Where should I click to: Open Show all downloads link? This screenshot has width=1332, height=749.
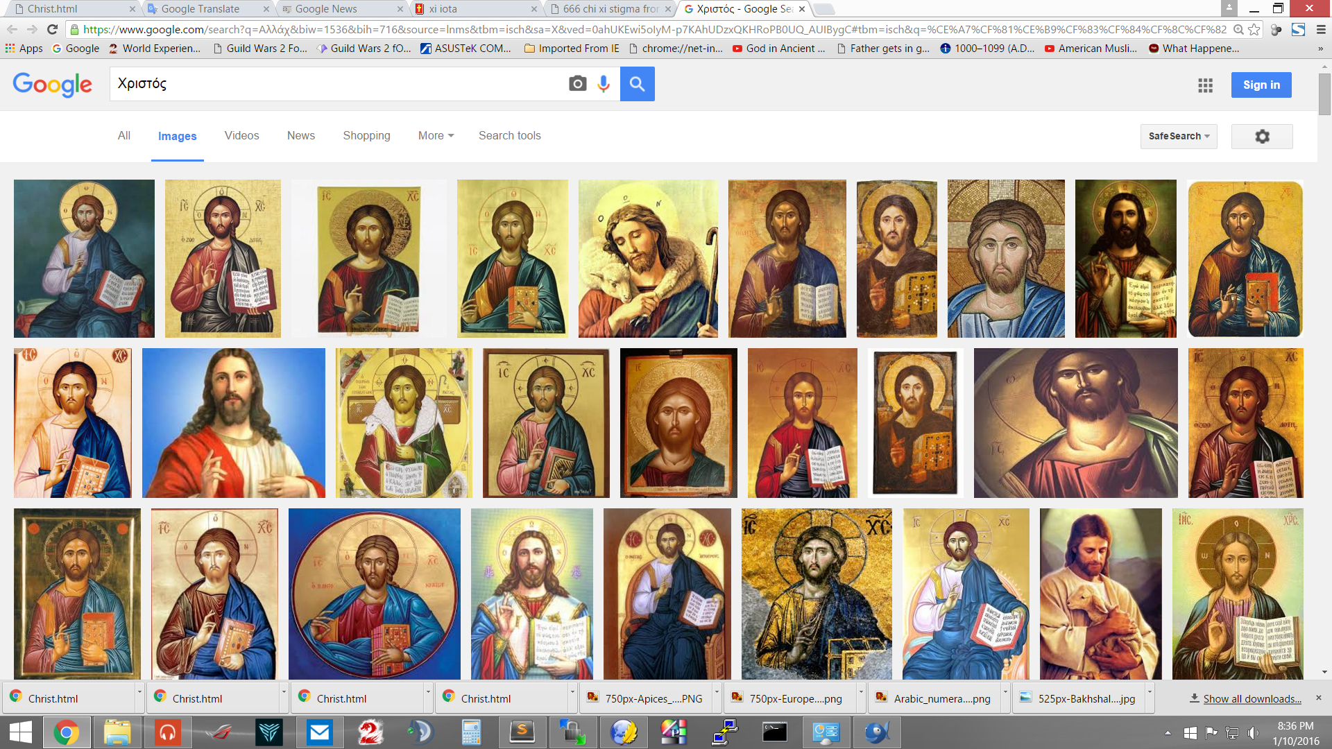(1252, 699)
